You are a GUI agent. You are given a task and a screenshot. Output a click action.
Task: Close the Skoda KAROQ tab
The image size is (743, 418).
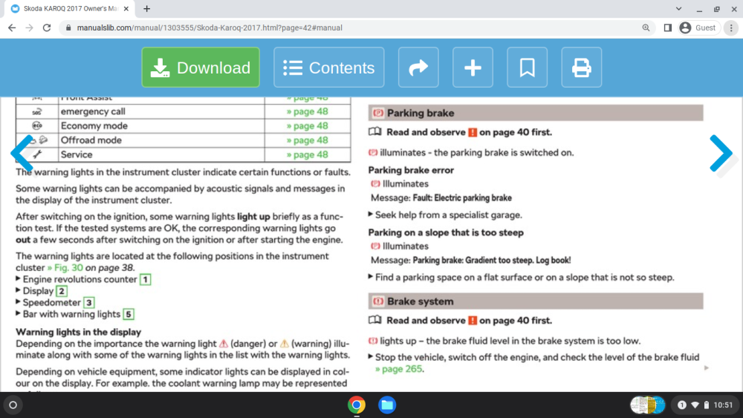click(x=126, y=8)
